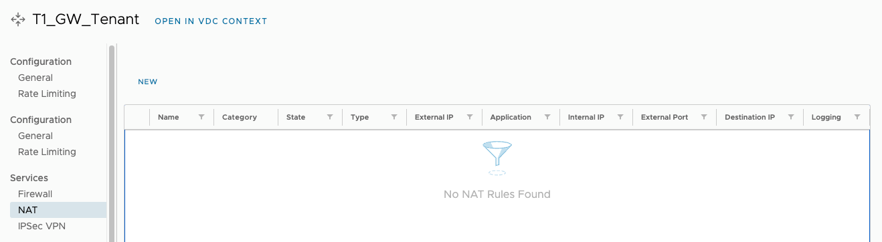Open IPSec VPN in the sidebar
The width and height of the screenshot is (882, 242).
[42, 226]
